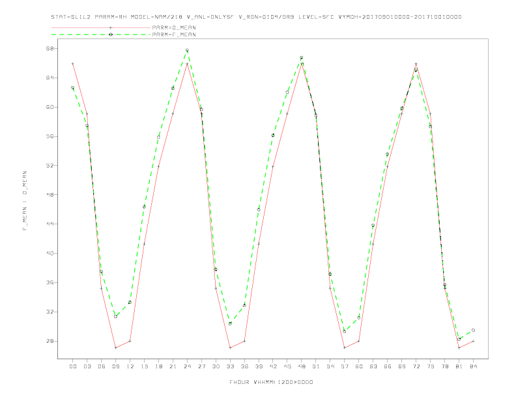Select O_MEAN plus marker at hour 00

tap(73, 63)
